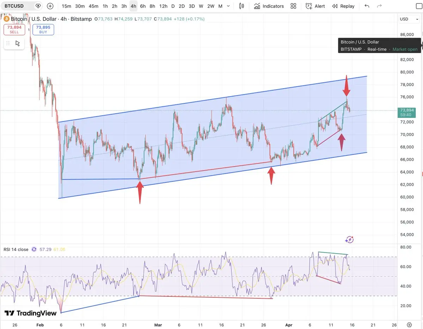Expand the interval list chevron
423x329 pixels.
tap(228, 6)
